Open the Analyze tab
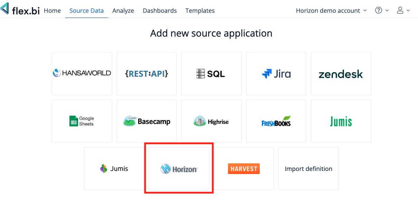The height and width of the screenshot is (221, 418). pos(123,11)
